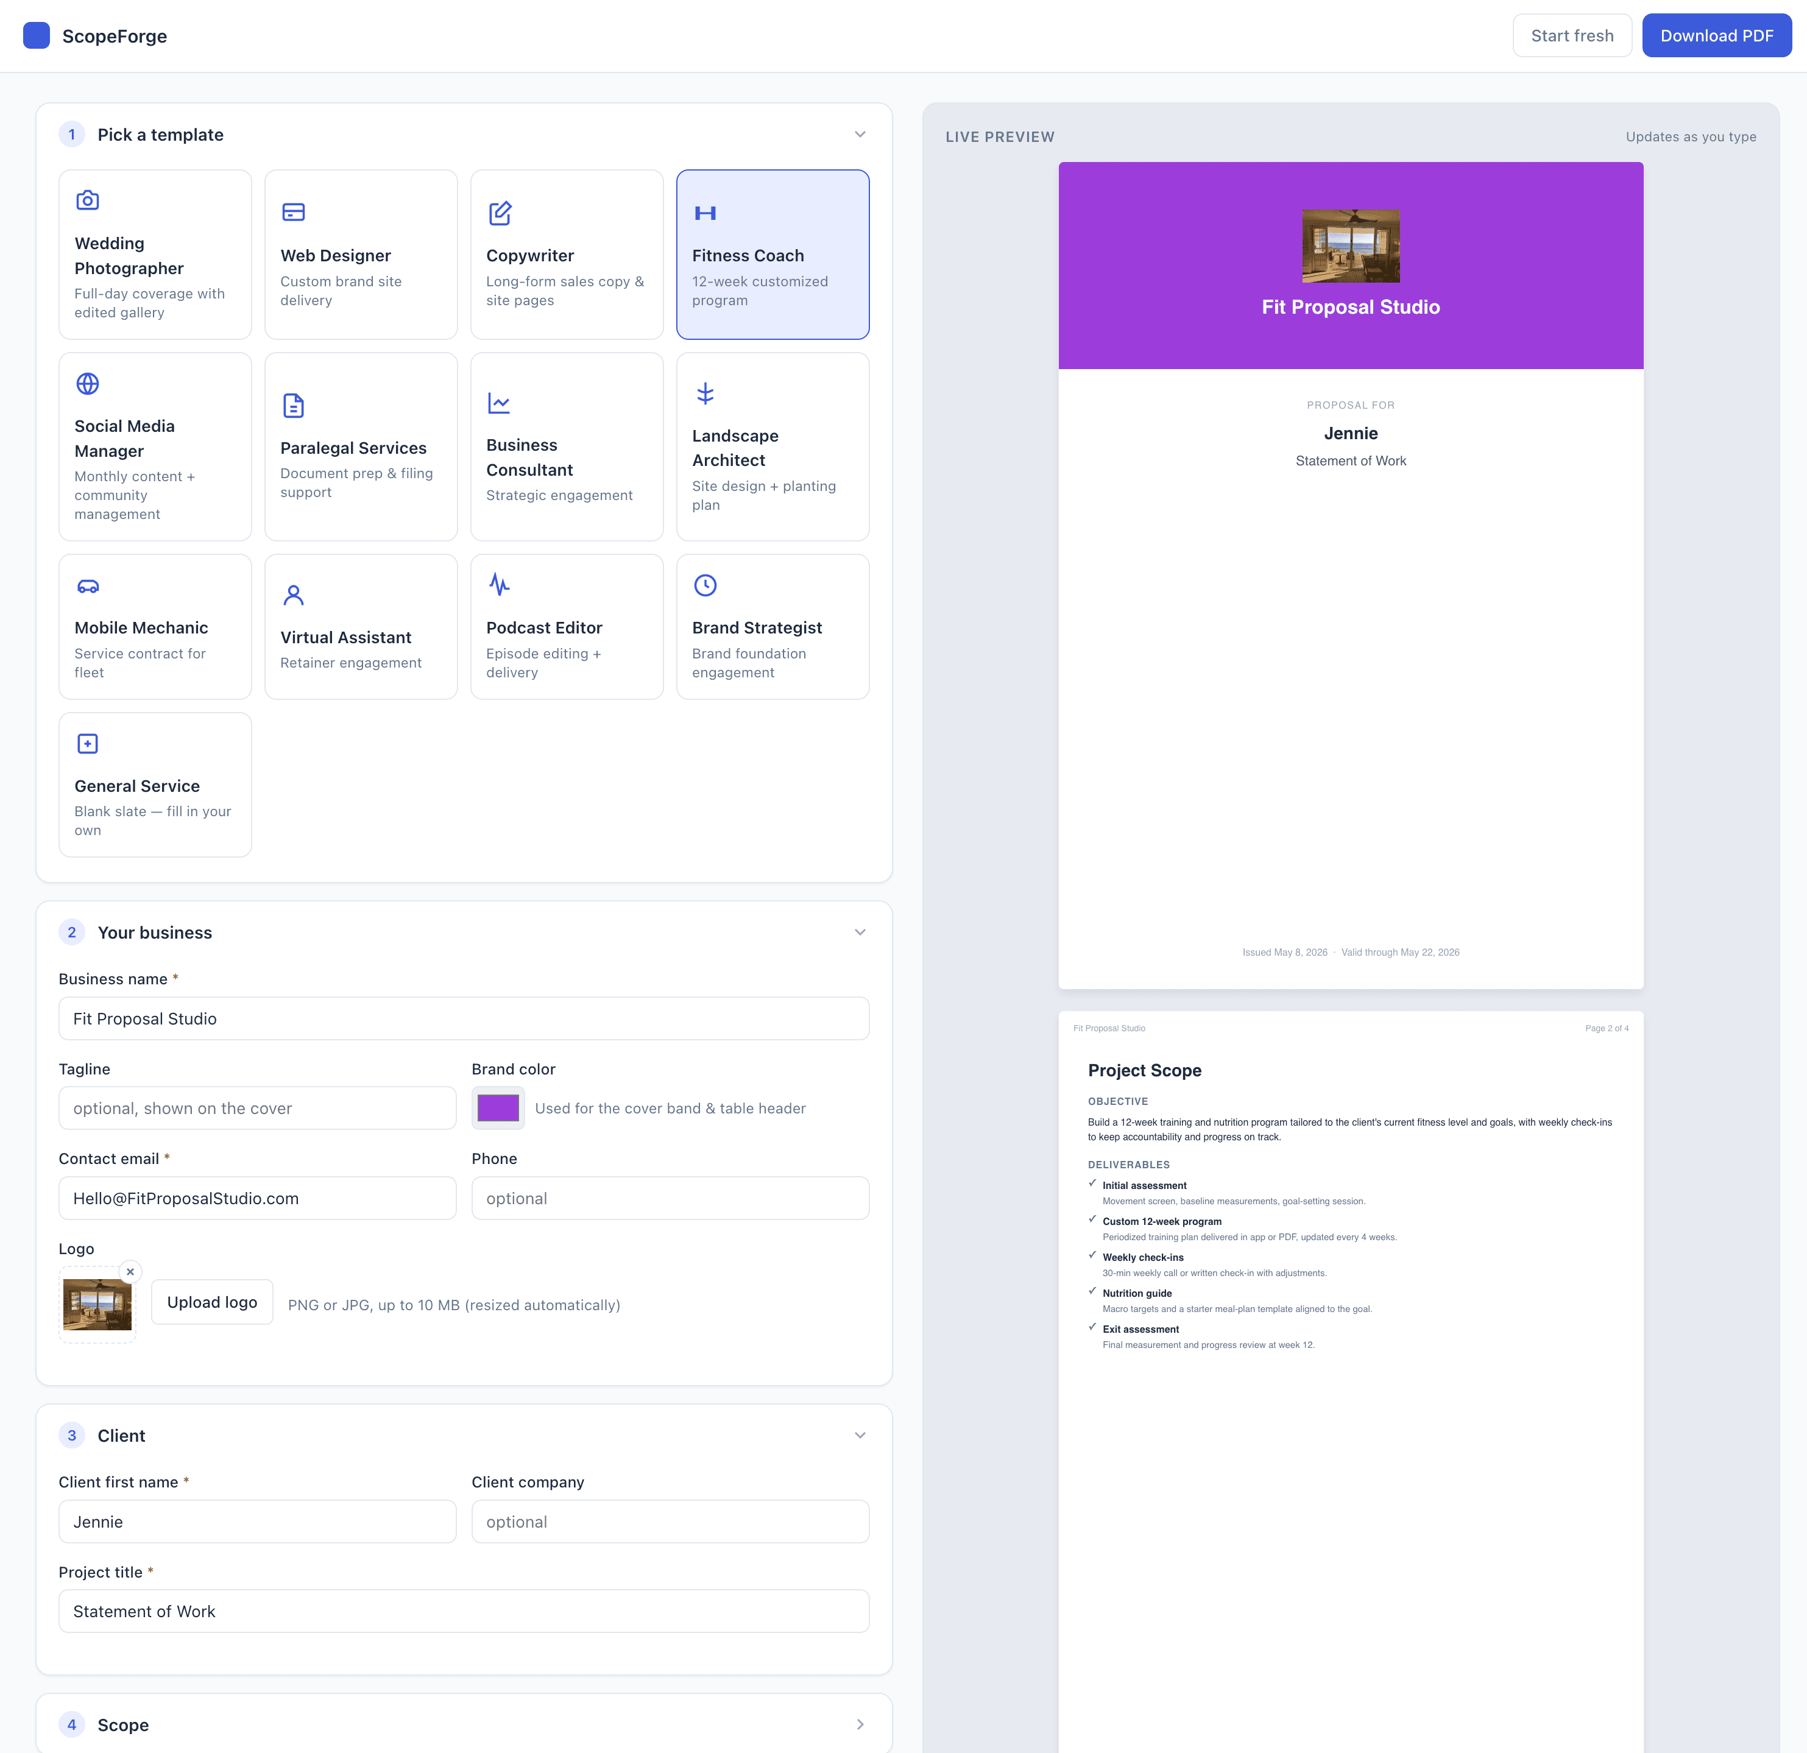
Task: Click the Business name input field
Action: click(464, 1018)
